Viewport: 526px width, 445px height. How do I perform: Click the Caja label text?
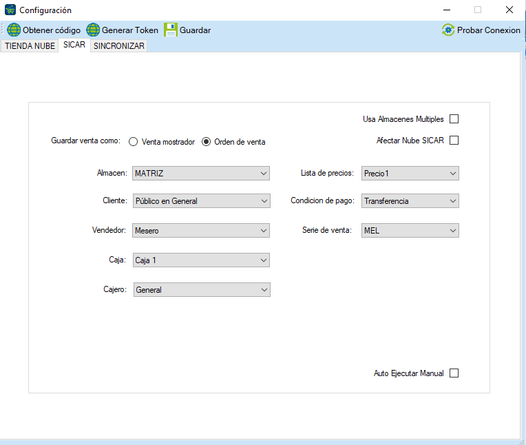point(118,260)
